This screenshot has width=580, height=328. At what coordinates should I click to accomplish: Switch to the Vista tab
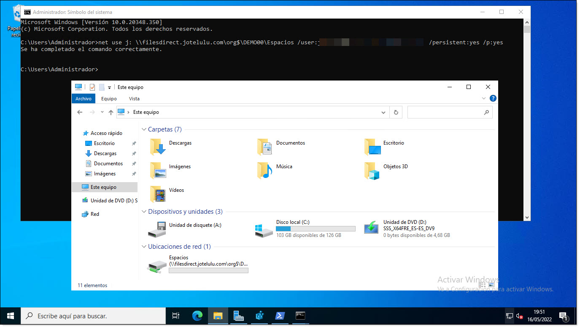(x=134, y=98)
